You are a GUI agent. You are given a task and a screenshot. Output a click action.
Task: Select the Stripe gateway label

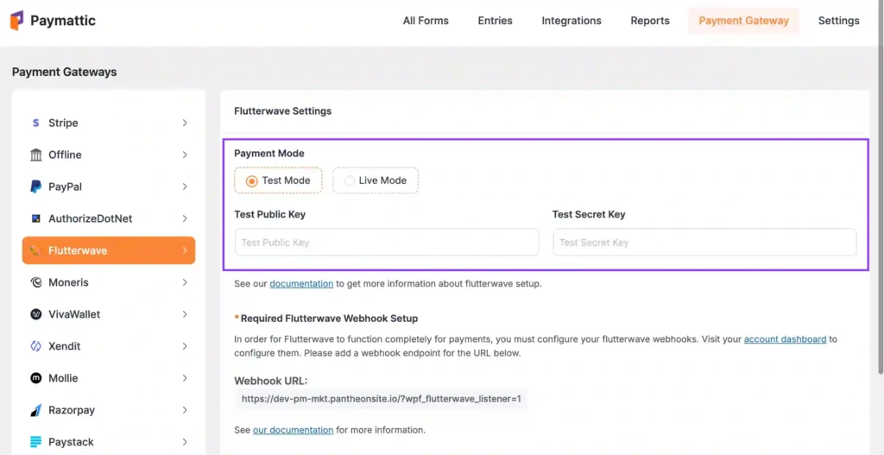(63, 123)
